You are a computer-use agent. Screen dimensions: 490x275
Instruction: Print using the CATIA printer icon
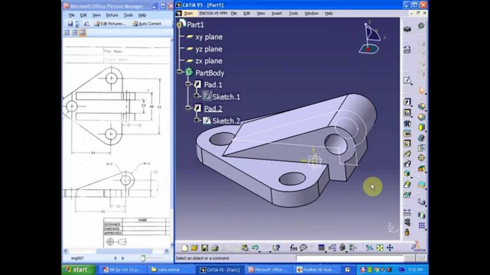pos(215,248)
